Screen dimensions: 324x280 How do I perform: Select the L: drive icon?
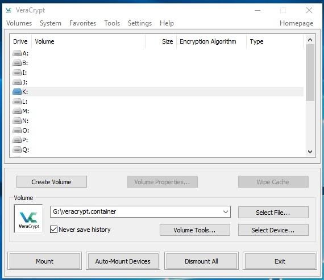17,101
